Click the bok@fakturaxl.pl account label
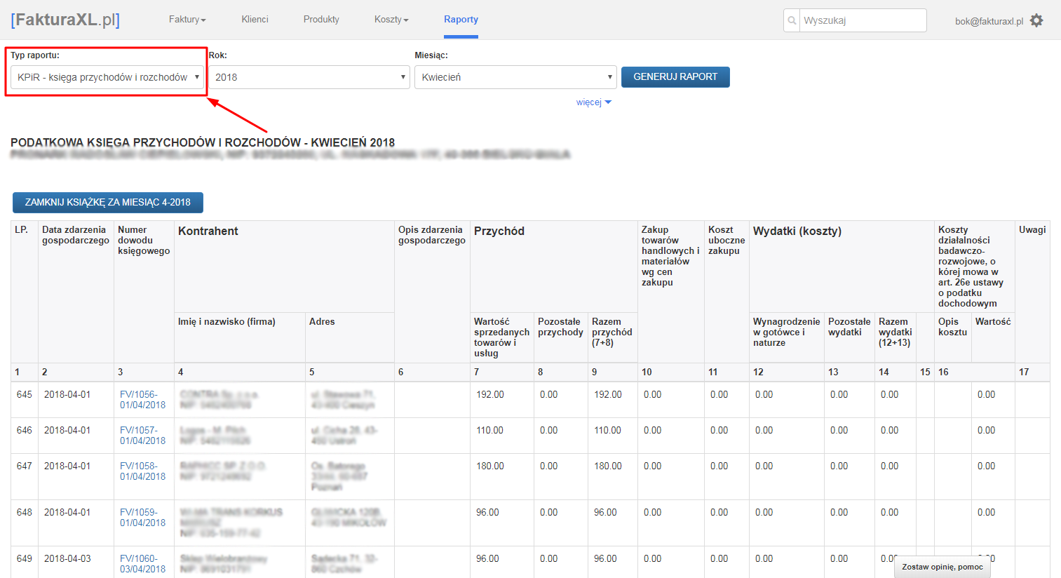This screenshot has width=1061, height=578. click(x=989, y=21)
